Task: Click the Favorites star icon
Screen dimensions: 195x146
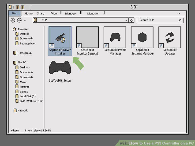Action: point(14,29)
